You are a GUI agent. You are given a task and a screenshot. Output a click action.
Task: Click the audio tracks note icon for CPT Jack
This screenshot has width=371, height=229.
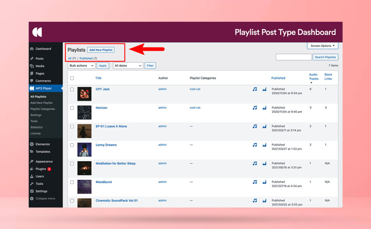(255, 89)
